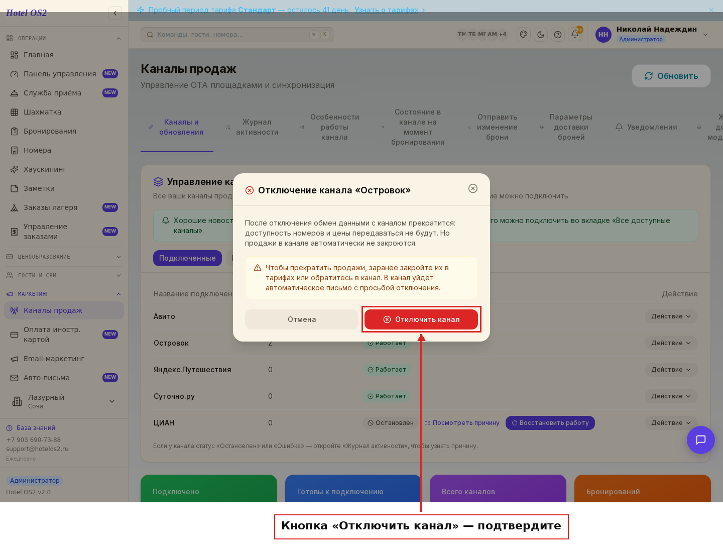Image resolution: width=723 pixels, height=551 pixels.
Task: Confirm with Отключить канал button
Action: pyautogui.click(x=421, y=319)
